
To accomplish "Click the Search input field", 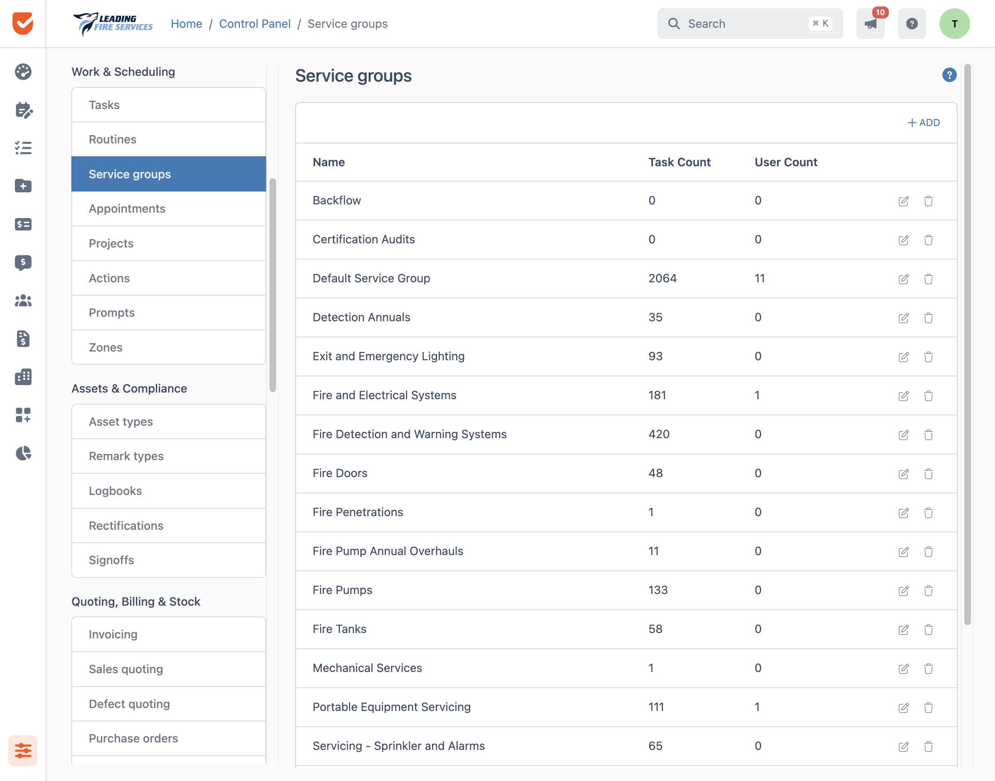I will (750, 24).
